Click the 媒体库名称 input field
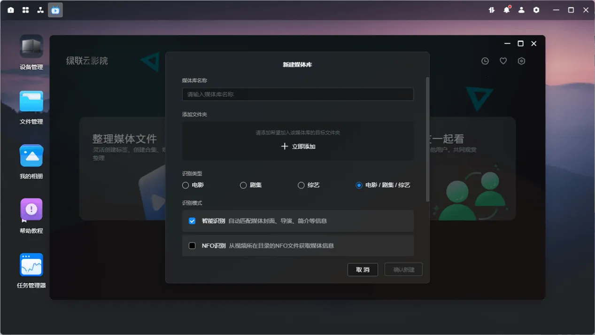Screen dimensions: 595x335 coord(298,94)
